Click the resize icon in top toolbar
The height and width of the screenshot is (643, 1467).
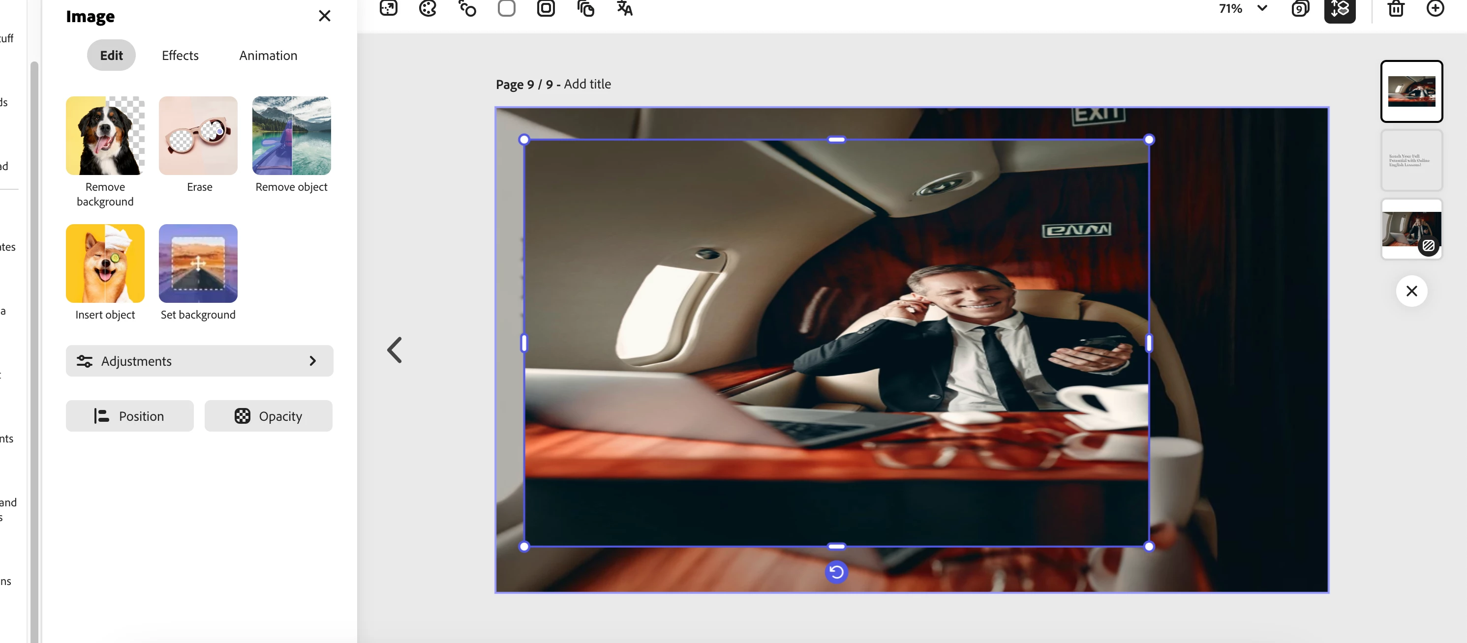(x=388, y=8)
